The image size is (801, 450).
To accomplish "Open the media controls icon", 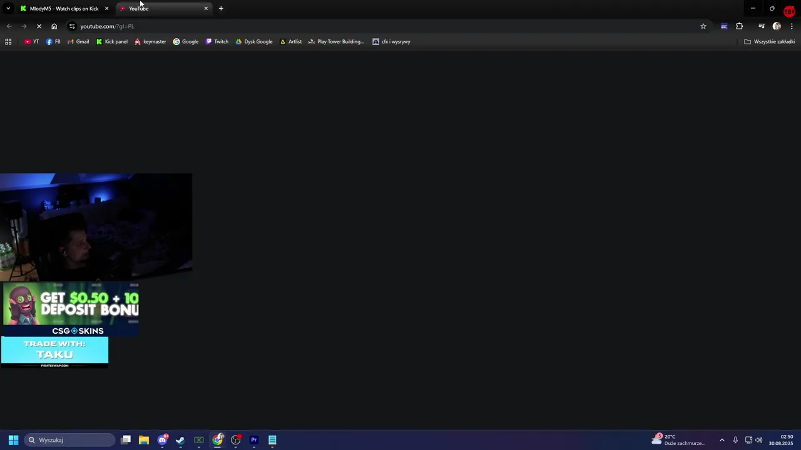I will tap(762, 26).
